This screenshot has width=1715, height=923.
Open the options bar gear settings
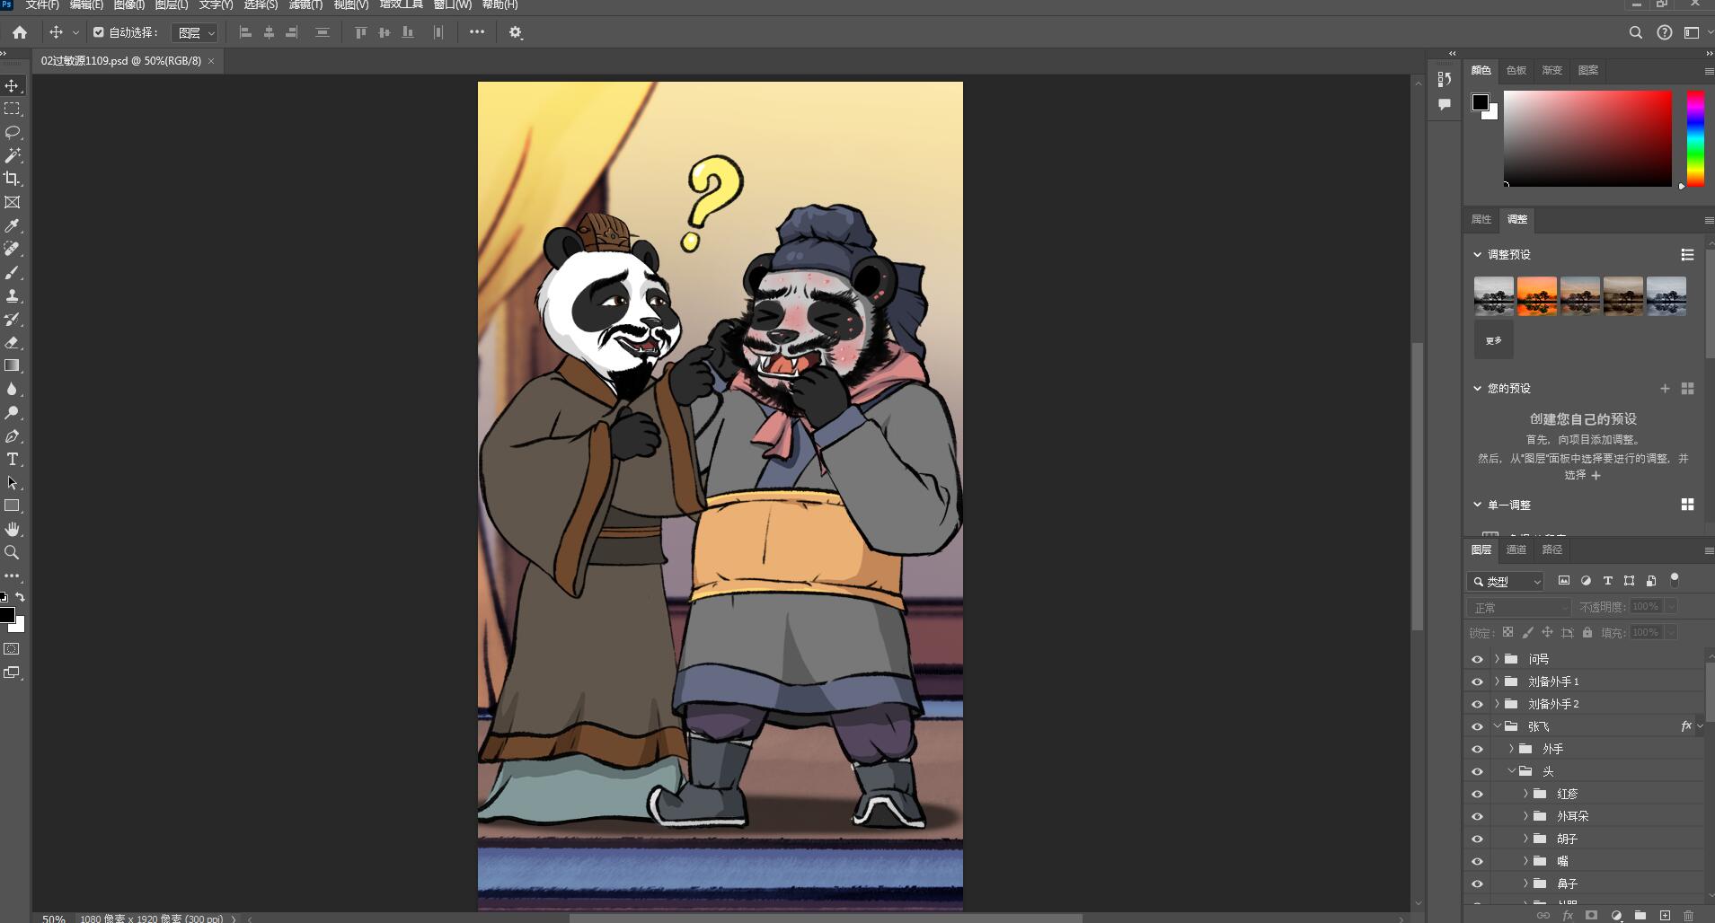pos(516,32)
